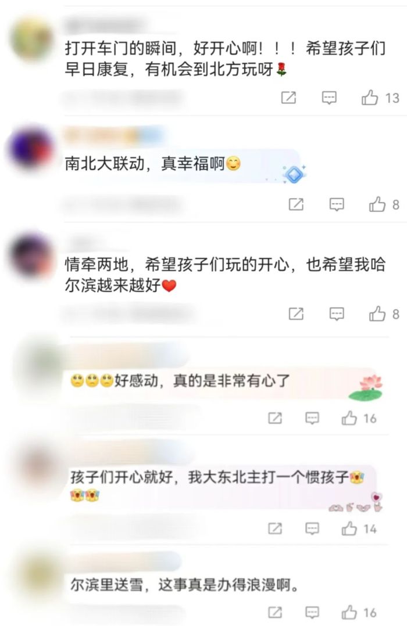
Task: Reply to the 南北大联动 comment
Action: [337, 205]
